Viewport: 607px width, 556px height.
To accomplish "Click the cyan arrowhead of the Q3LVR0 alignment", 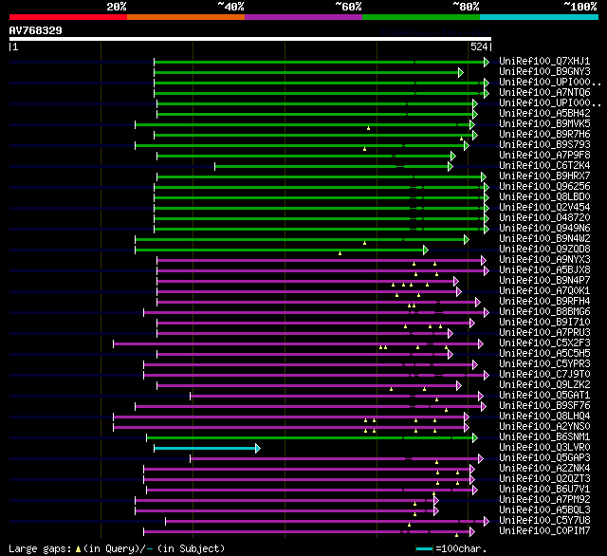I will [x=258, y=449].
